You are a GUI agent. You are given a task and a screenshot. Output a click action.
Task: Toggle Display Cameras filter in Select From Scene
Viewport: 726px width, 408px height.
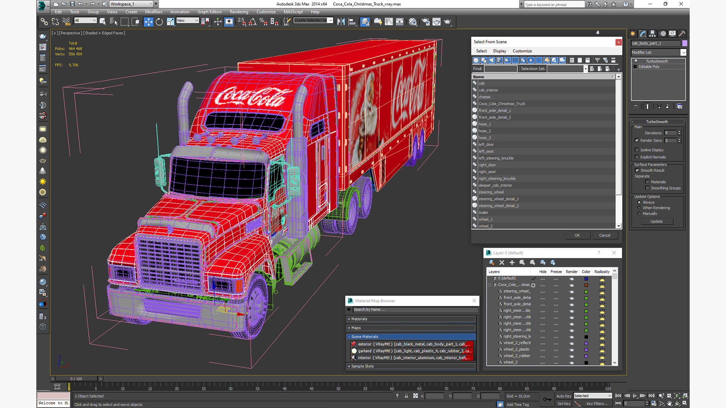[x=500, y=60]
